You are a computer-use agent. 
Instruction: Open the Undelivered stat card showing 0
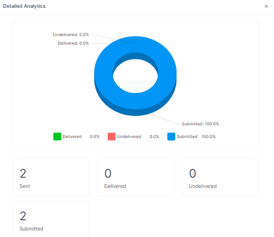220,177
